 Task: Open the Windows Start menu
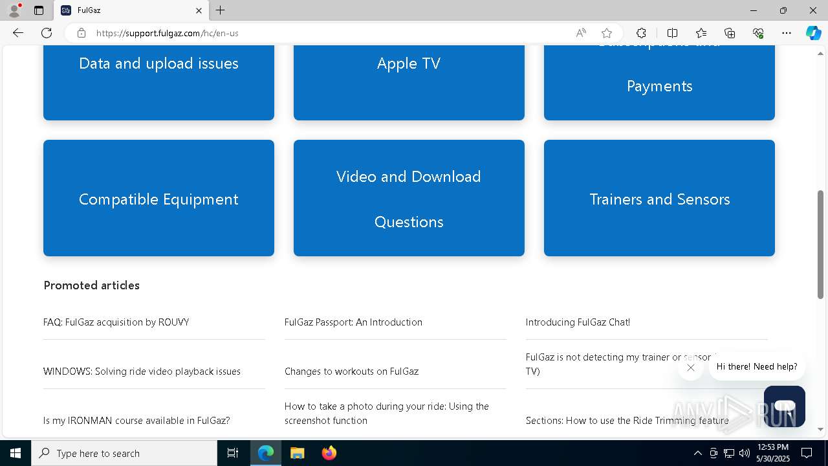pos(16,453)
